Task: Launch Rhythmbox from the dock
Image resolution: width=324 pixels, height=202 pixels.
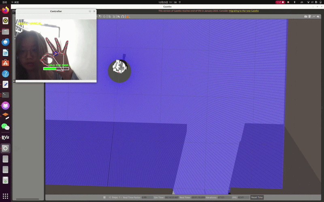Action: [x=5, y=21]
